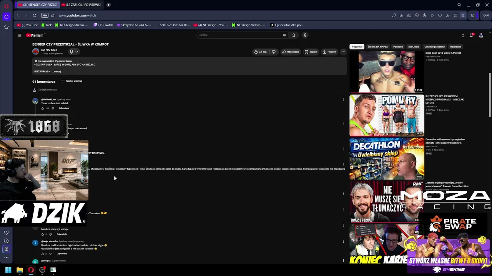The width and height of the screenshot is (492, 276).
Task: Select the Podobne filter chip
Action: point(398,47)
